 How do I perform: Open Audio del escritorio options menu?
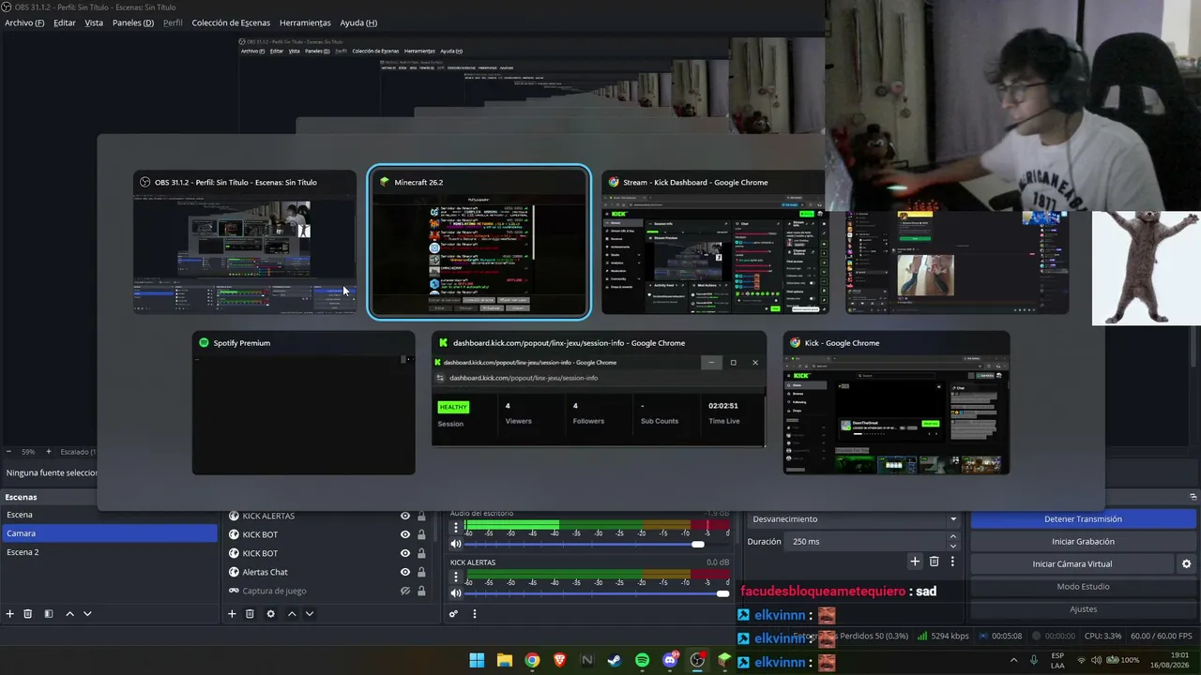point(456,528)
